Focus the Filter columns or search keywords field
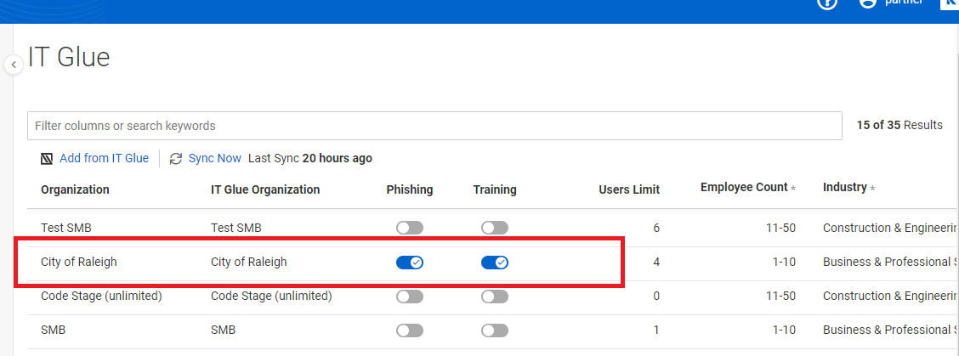The image size is (959, 356). coord(434,126)
